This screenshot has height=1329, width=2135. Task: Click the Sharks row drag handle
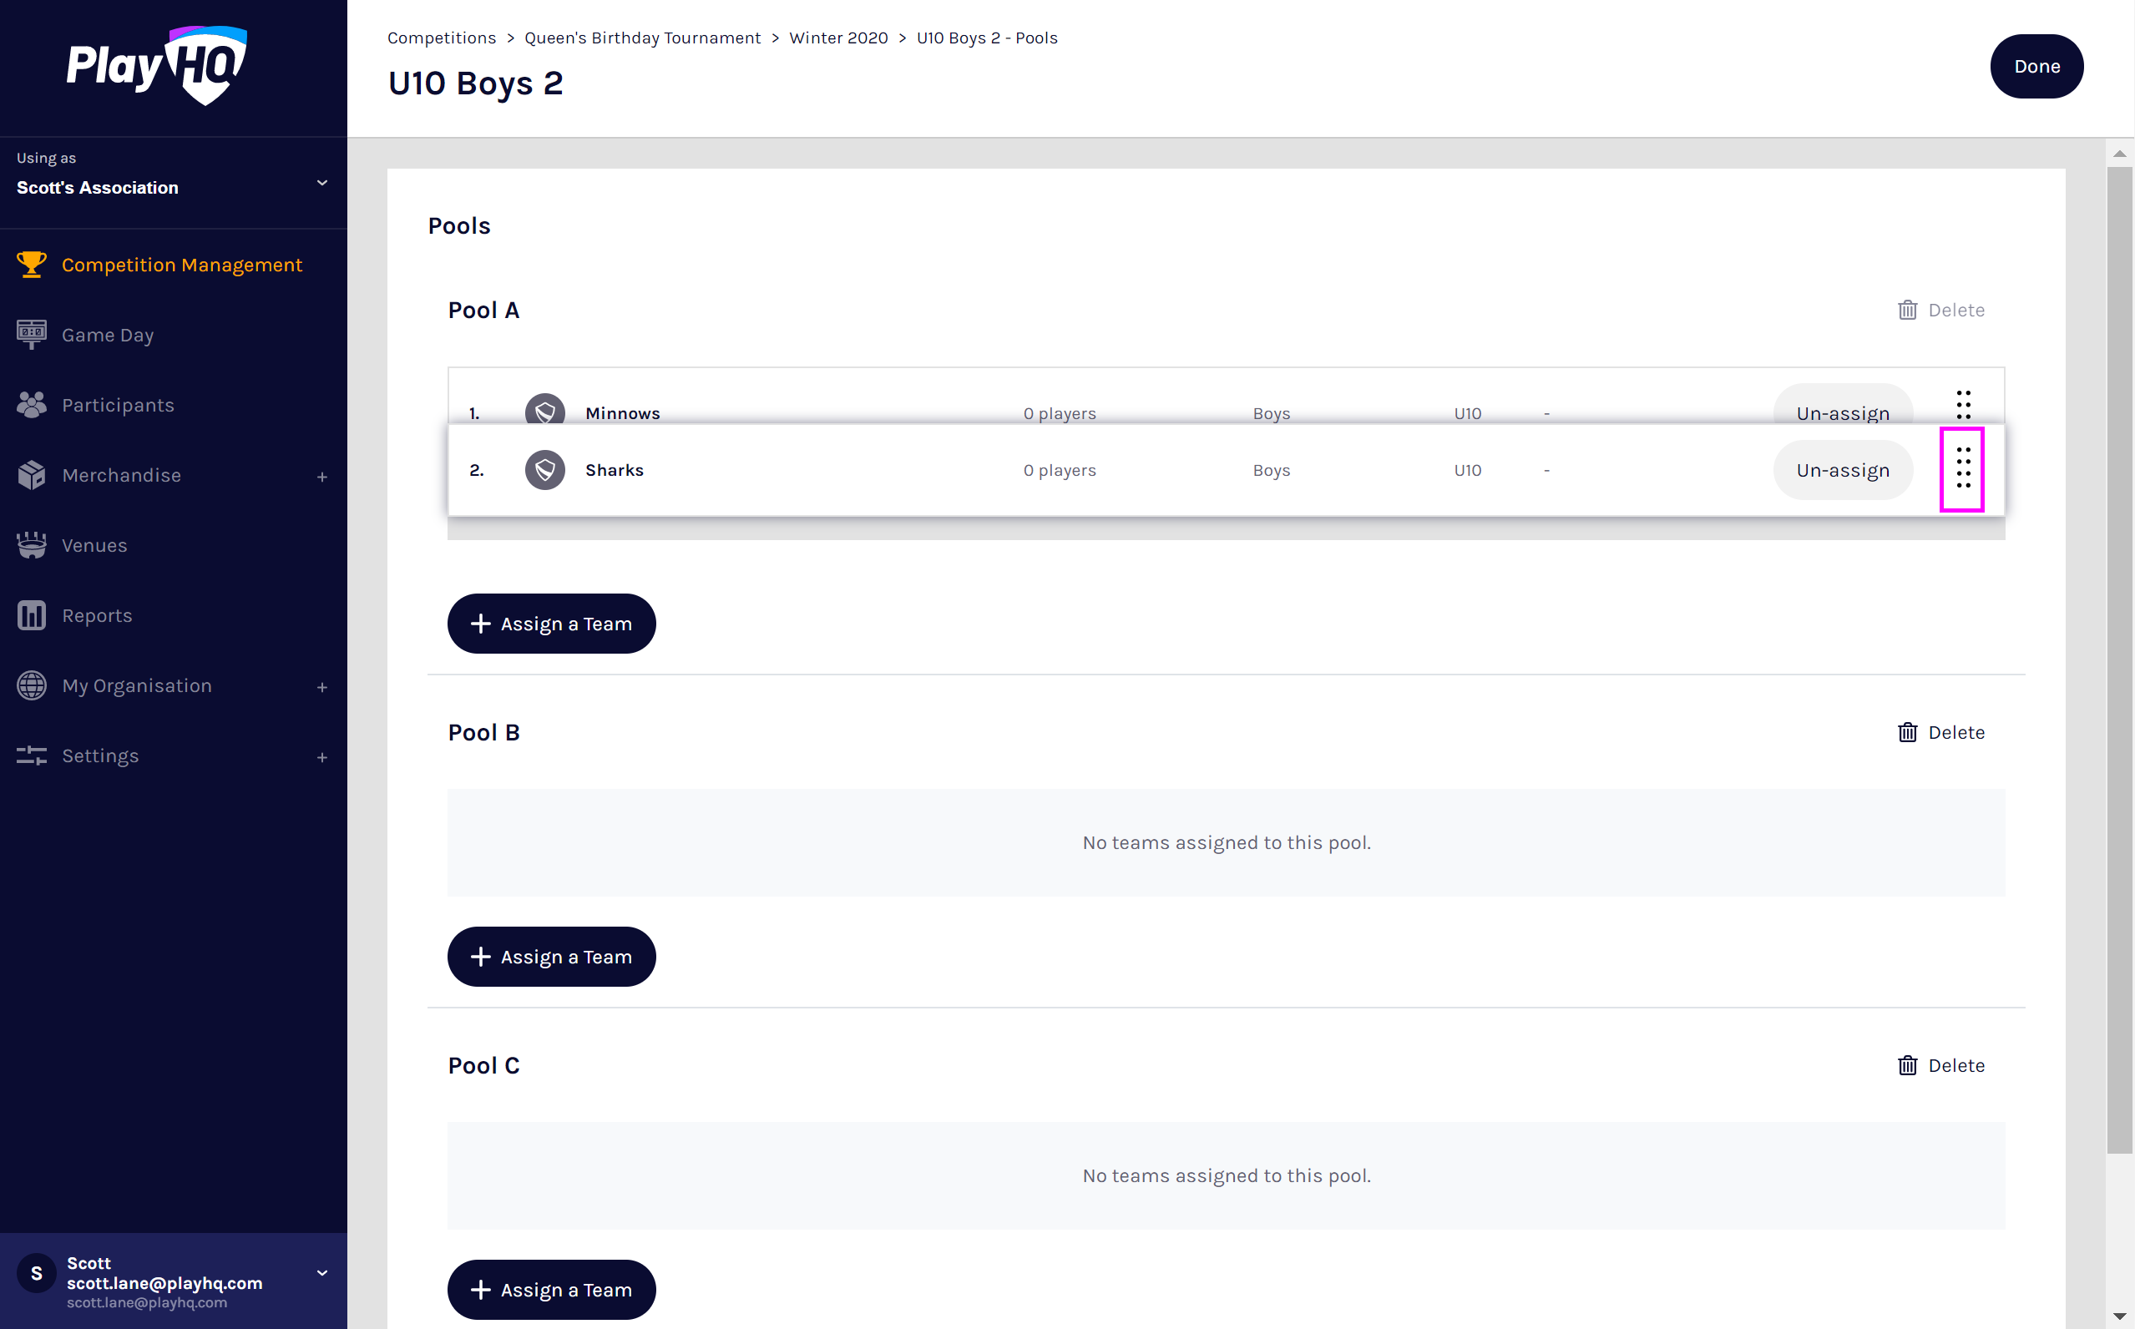click(1962, 469)
